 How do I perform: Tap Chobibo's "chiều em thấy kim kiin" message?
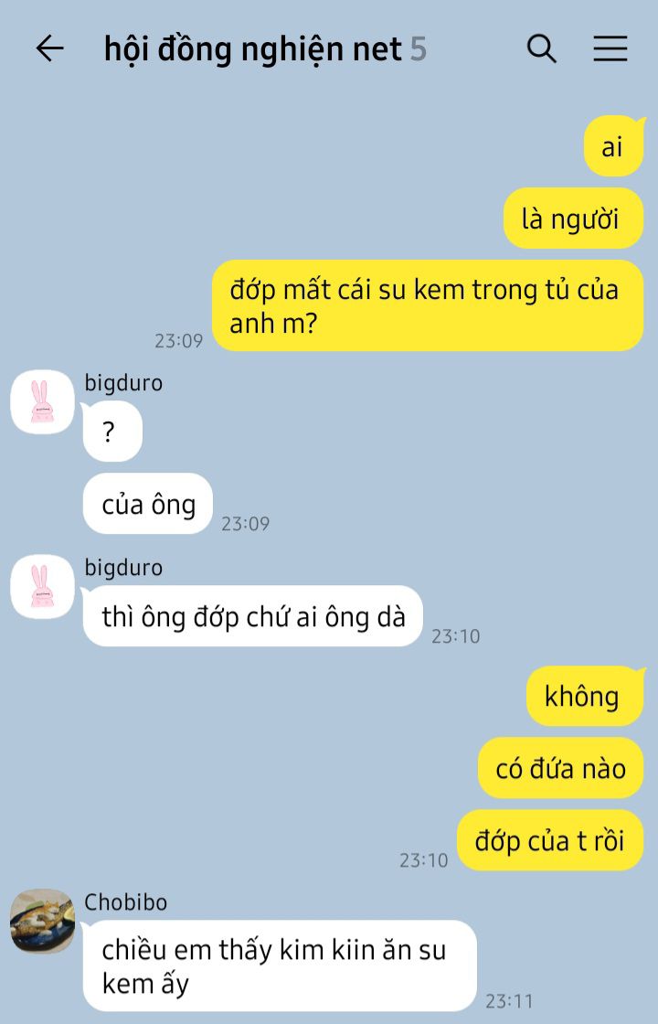[280, 965]
